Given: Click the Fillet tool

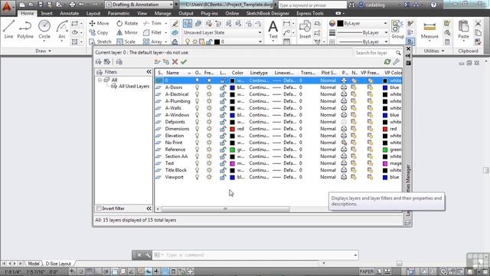Looking at the screenshot, I should [152, 32].
